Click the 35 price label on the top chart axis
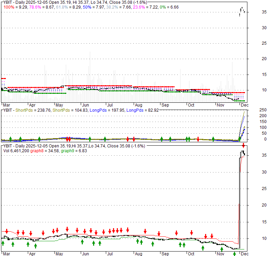 coord(264,12)
